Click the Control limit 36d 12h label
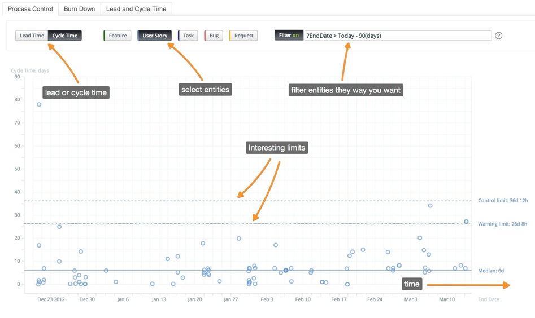 [x=502, y=201]
